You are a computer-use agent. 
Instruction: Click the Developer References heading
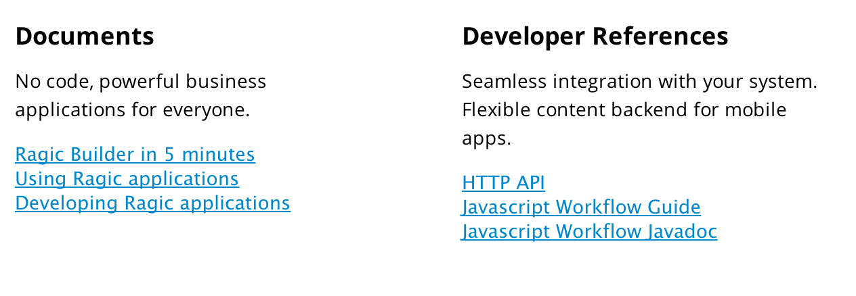(x=595, y=36)
